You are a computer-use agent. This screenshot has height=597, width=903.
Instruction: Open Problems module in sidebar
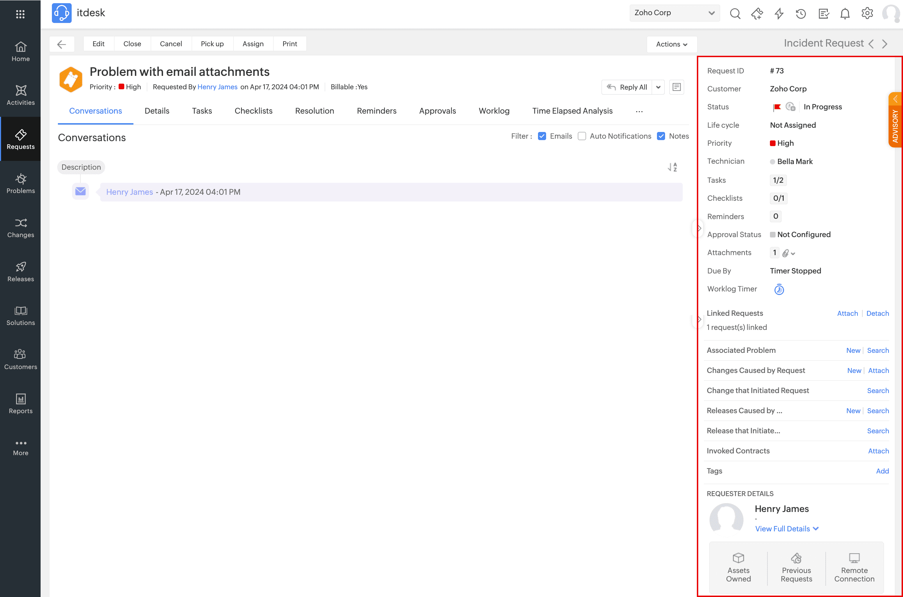click(20, 183)
